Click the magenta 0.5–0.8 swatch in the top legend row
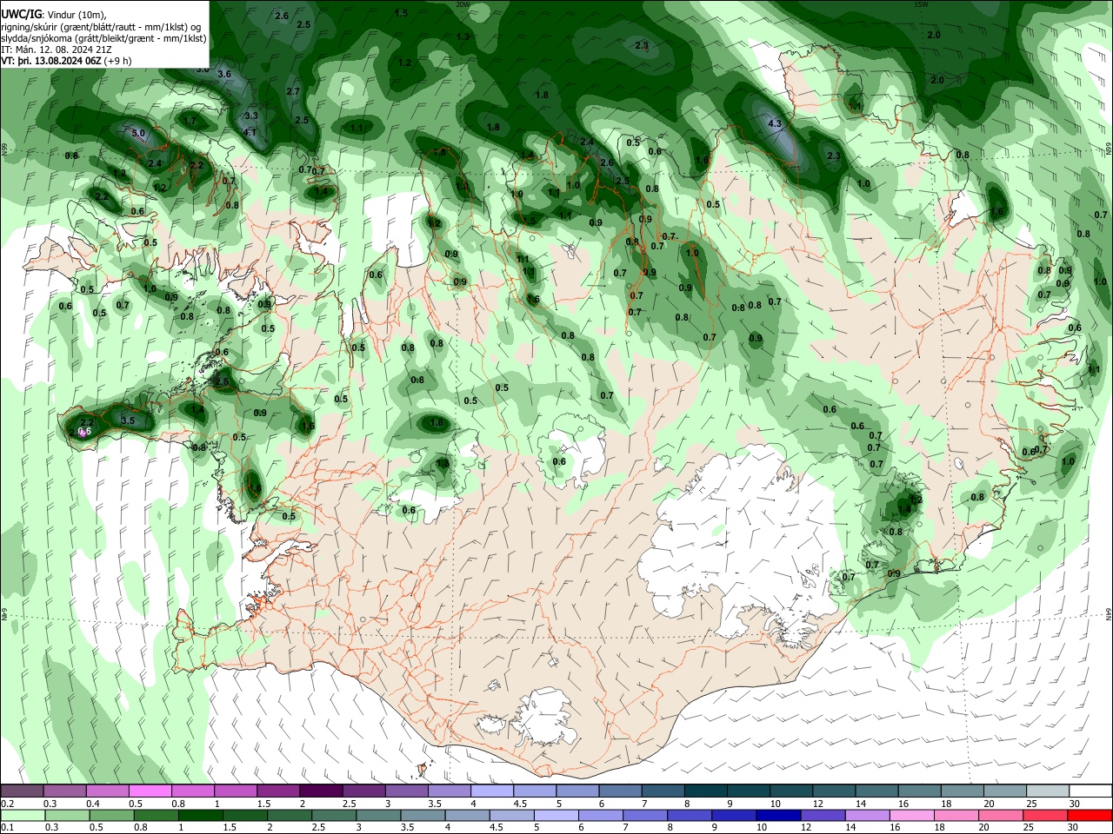Image resolution: width=1113 pixels, height=834 pixels. [x=150, y=791]
